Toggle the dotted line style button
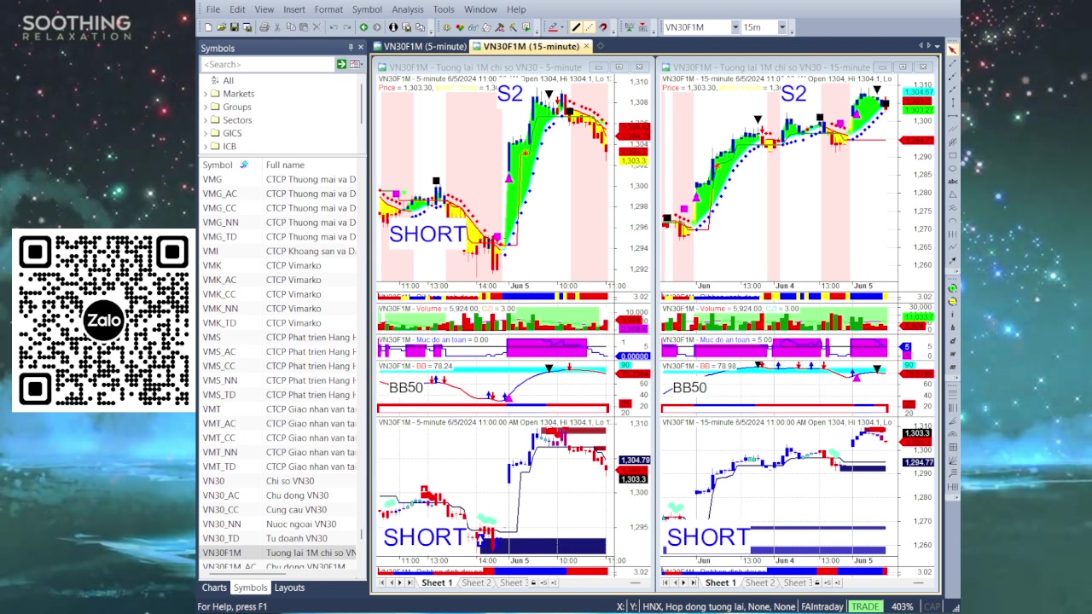Image resolution: width=1092 pixels, height=614 pixels. click(x=590, y=27)
